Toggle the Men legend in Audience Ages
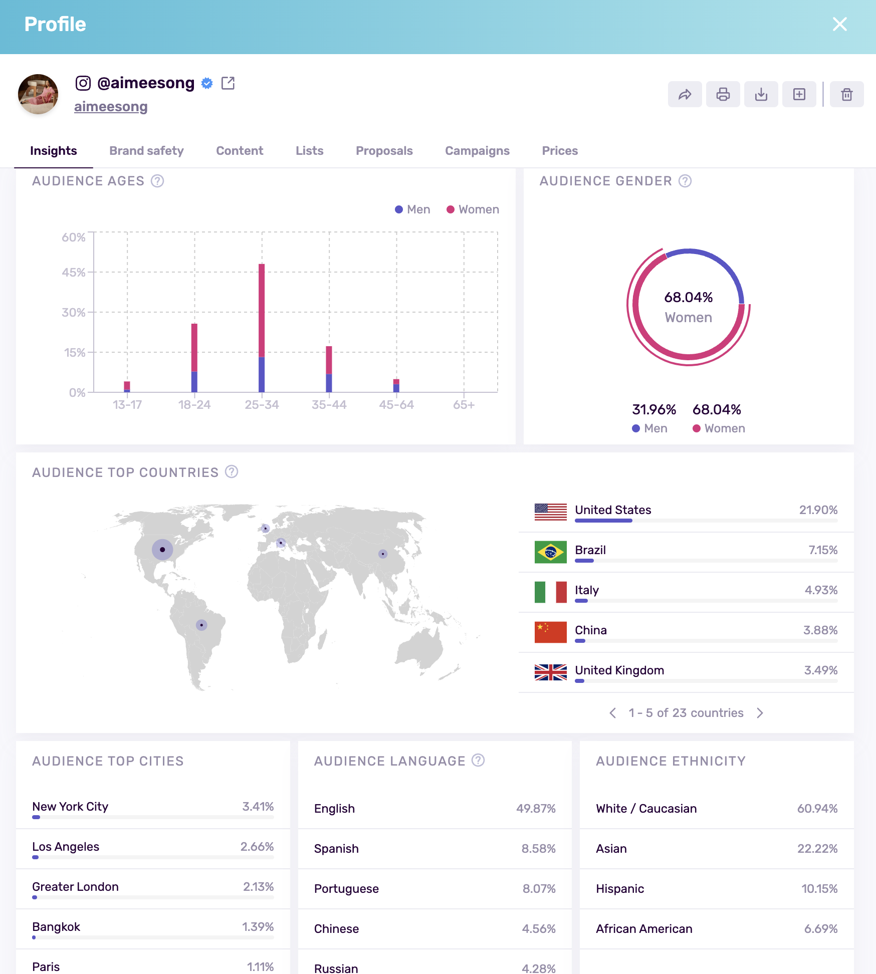 412,209
